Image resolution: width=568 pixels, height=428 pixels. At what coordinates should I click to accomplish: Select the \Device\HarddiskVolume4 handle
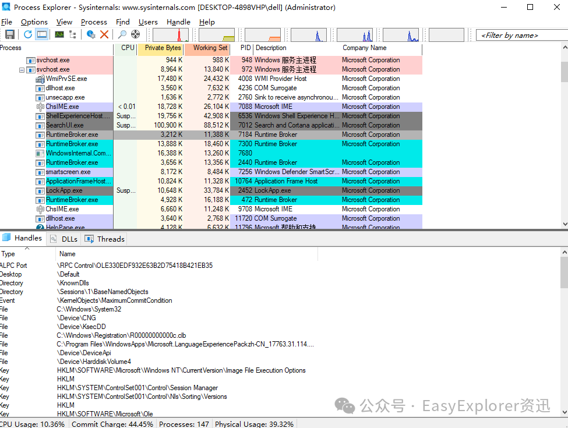(158, 362)
